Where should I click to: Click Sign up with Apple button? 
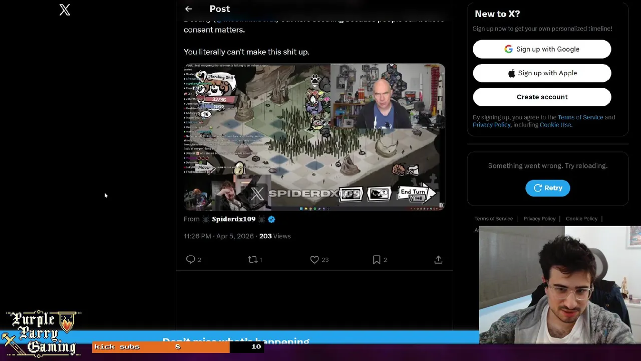[x=542, y=73]
